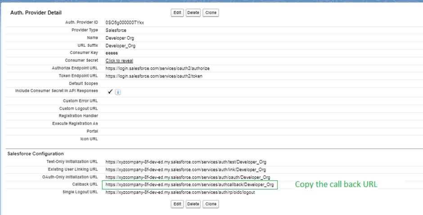This screenshot has height=215, width=423.
Task: Select the Auth. Provider ID value 0SO5g000000TYkx
Action: click(125, 23)
